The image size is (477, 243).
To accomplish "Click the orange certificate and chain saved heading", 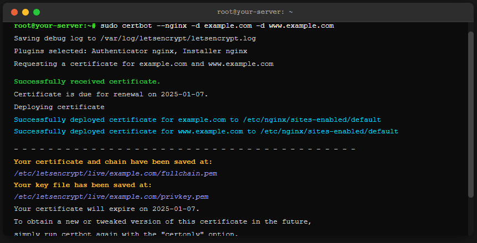I will click(113, 162).
